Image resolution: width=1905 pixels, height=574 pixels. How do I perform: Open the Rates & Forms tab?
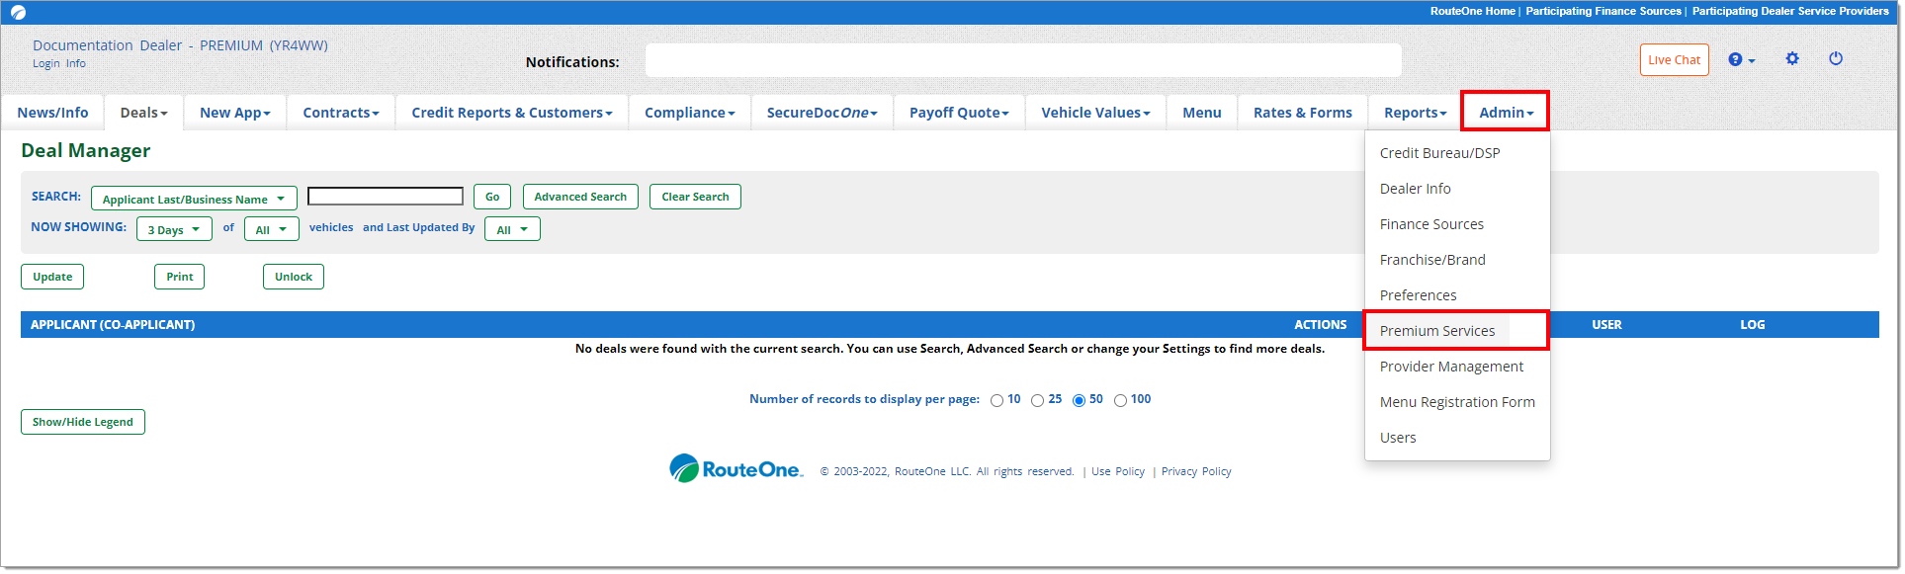tap(1303, 113)
